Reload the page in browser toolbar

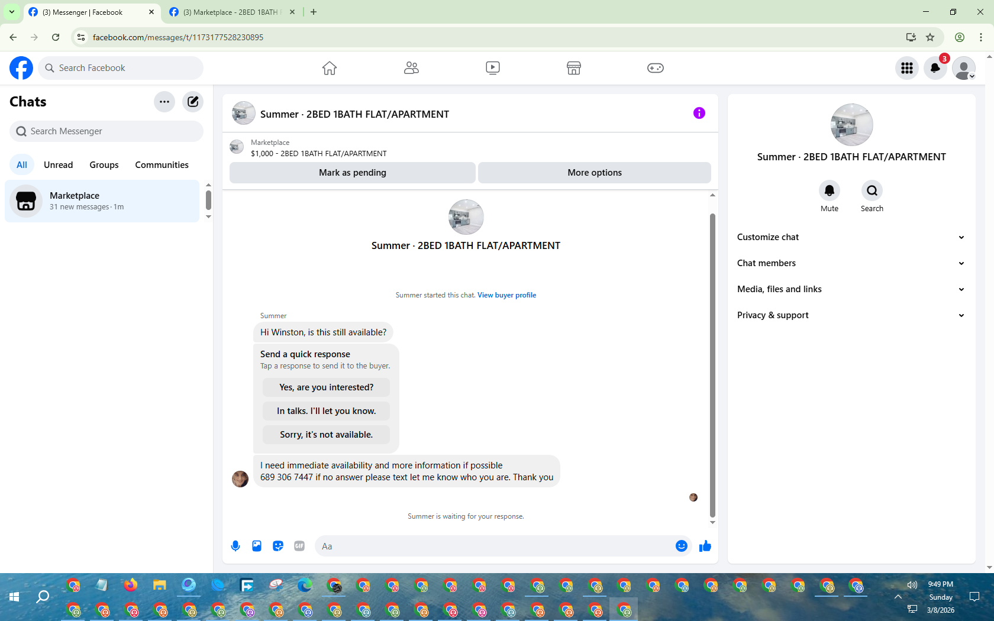tap(56, 37)
